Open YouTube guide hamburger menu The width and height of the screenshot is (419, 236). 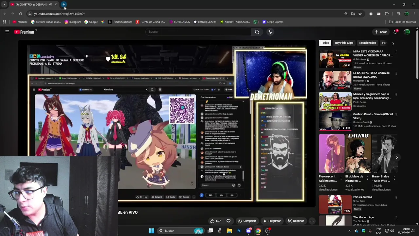pyautogui.click(x=7, y=32)
